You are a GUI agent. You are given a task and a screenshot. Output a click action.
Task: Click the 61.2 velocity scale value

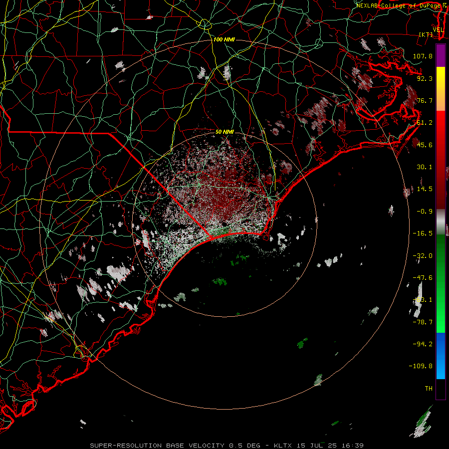[x=425, y=123]
